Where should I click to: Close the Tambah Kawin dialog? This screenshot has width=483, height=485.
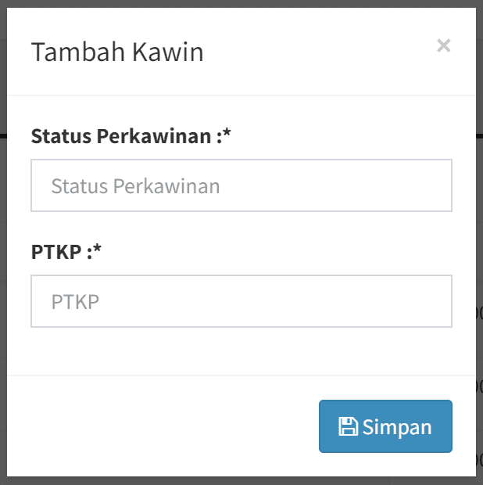[x=444, y=46]
